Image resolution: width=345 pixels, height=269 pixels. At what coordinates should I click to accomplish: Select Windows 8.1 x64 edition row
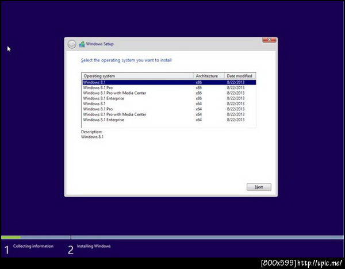(169, 103)
